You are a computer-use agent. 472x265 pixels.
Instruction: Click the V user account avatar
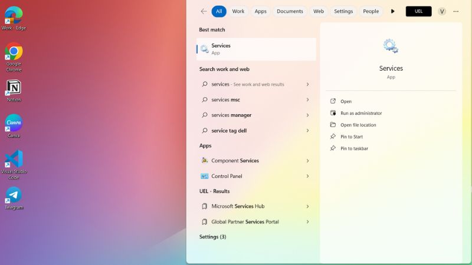point(442,11)
